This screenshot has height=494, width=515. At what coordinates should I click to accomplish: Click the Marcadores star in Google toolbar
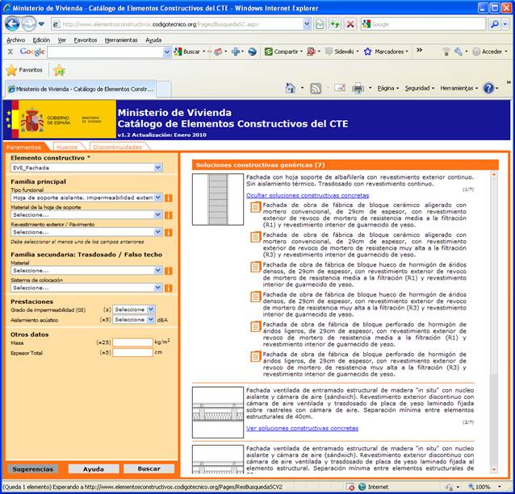[x=367, y=52]
